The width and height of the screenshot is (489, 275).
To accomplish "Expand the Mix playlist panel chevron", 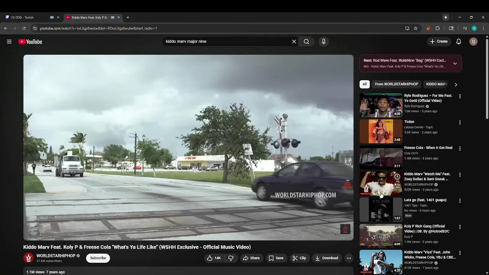I will [x=455, y=63].
